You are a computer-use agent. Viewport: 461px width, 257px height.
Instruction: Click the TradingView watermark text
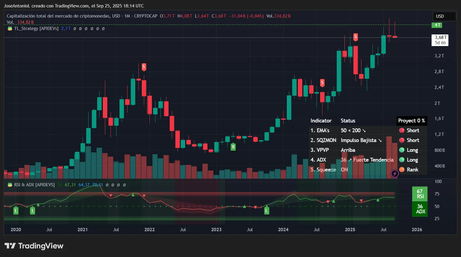(40, 246)
